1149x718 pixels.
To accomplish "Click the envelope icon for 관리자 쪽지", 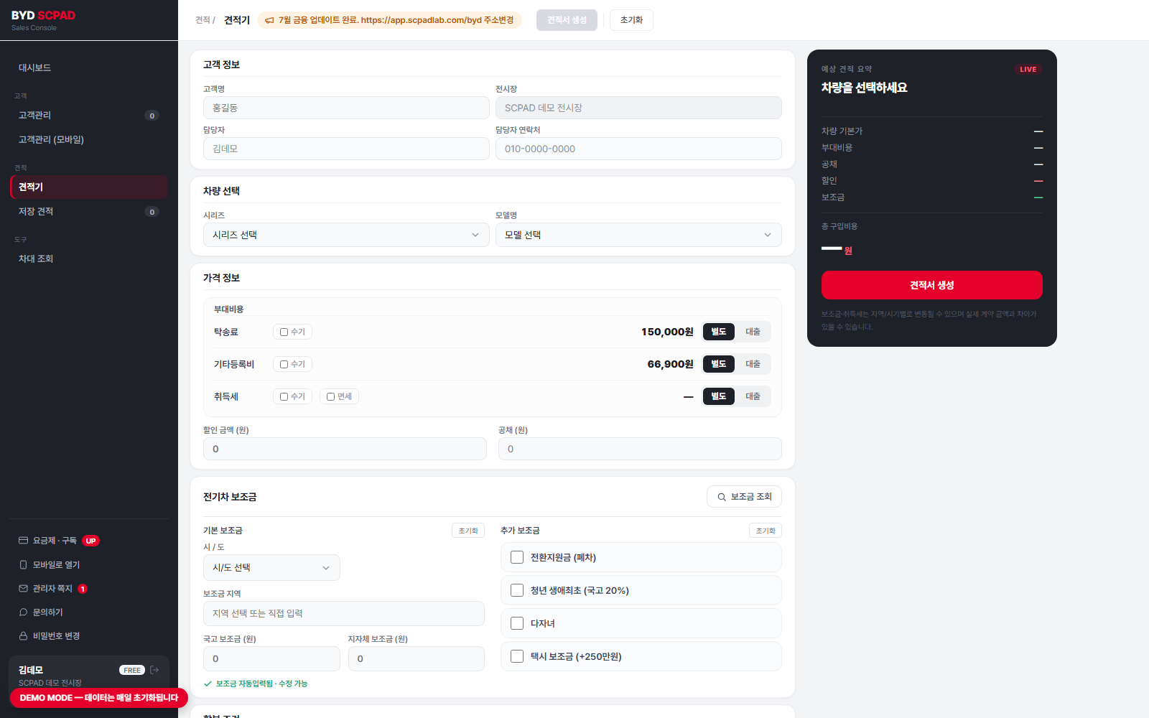I will [x=23, y=589].
